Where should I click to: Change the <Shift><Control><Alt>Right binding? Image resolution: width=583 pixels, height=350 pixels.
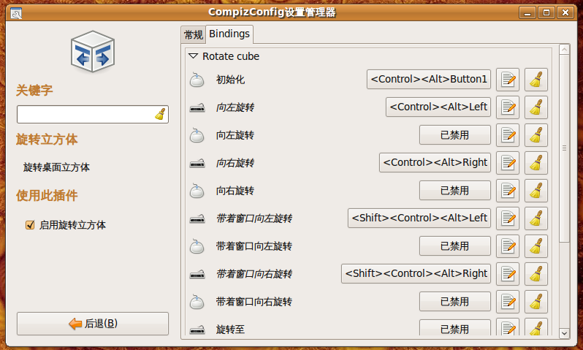pyautogui.click(x=416, y=274)
